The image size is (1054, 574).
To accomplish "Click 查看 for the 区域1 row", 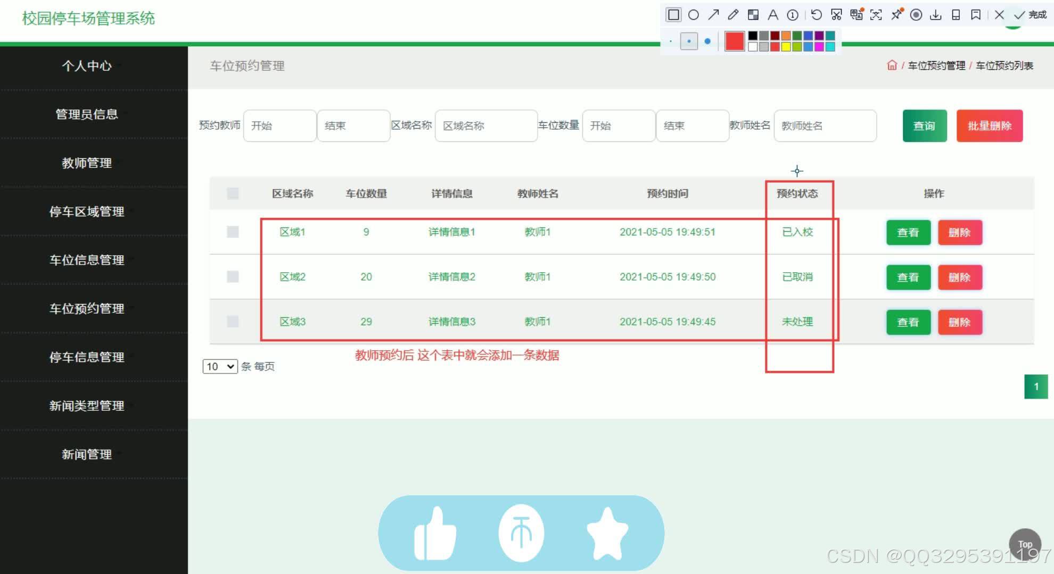I will coord(908,232).
